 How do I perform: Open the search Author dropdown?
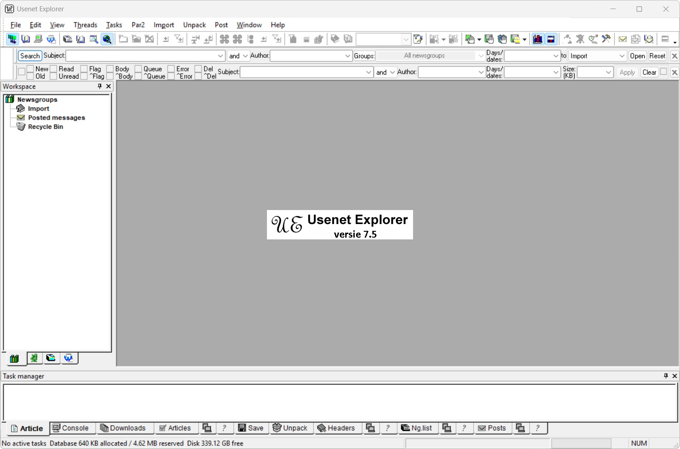tap(347, 56)
